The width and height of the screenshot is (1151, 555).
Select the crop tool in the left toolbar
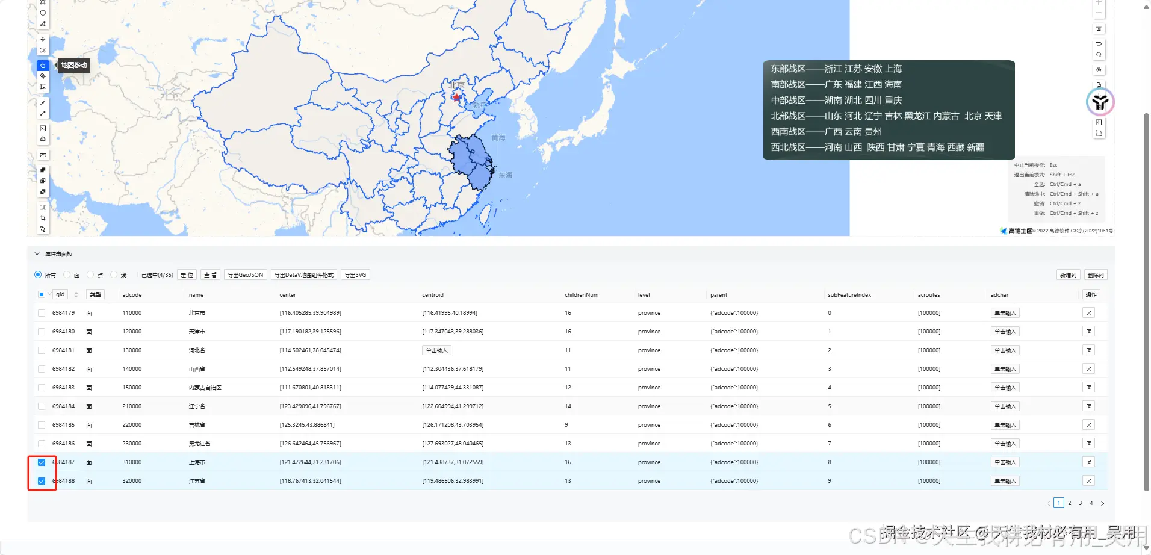click(x=43, y=217)
